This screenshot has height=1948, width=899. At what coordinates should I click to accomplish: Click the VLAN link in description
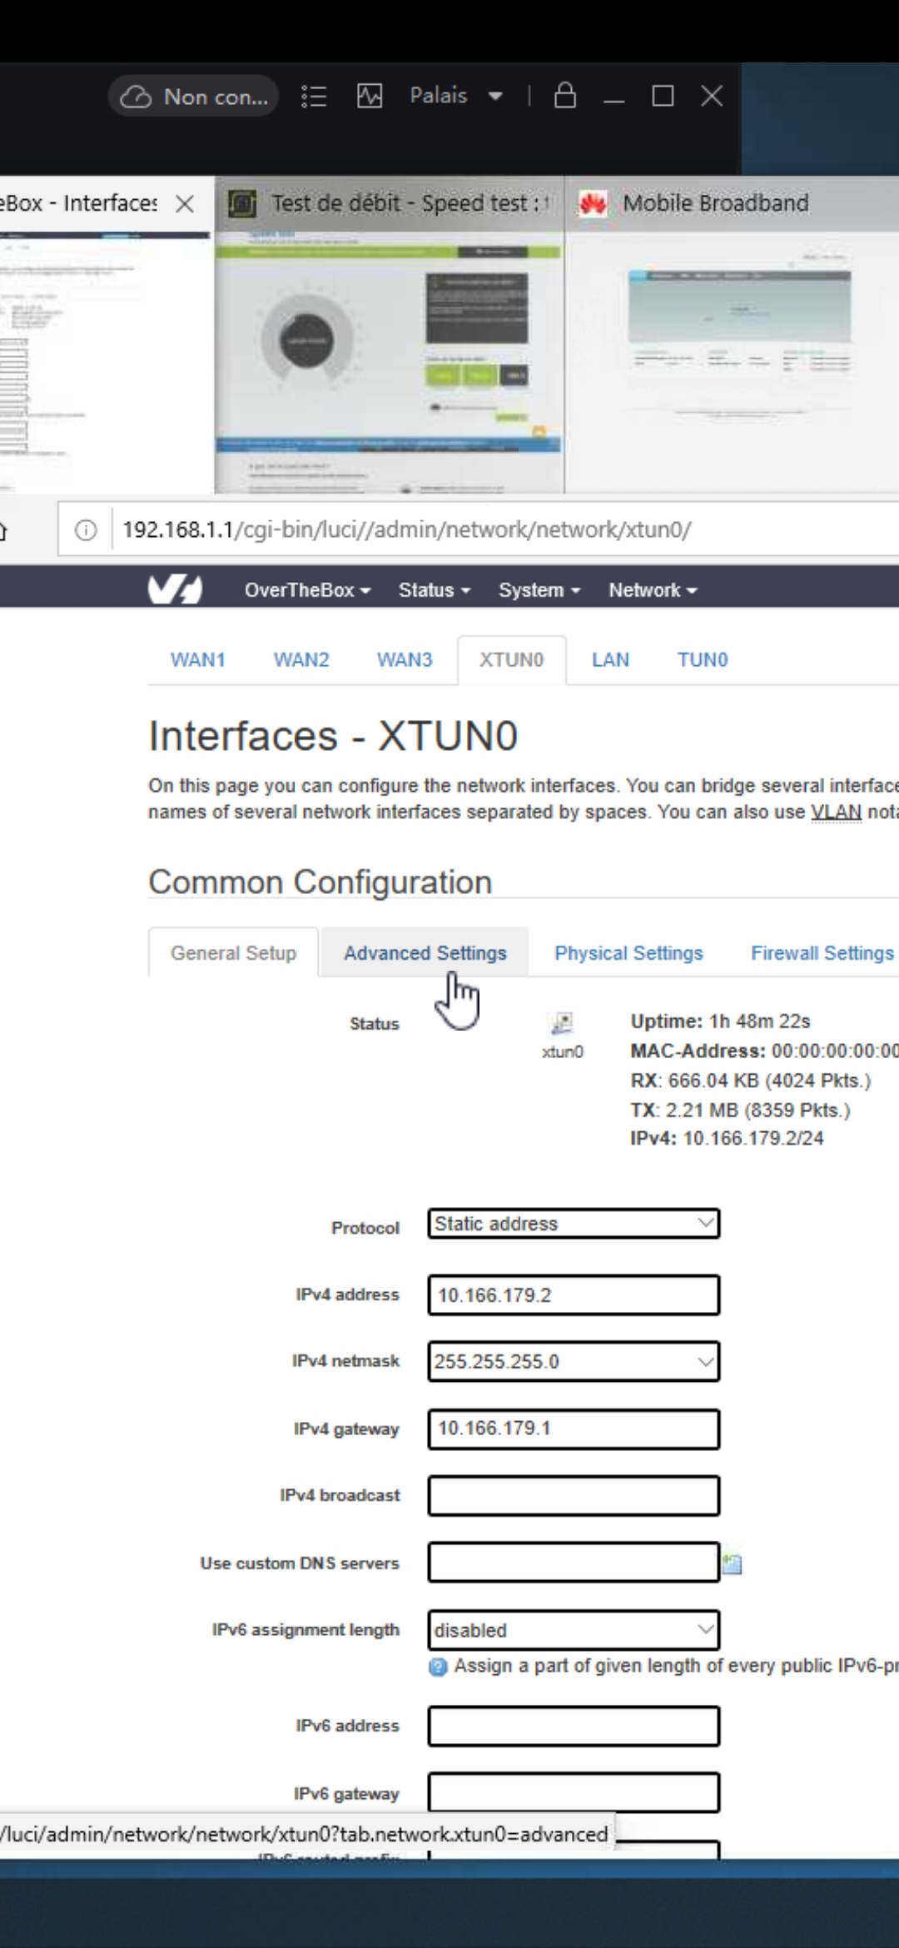click(836, 812)
